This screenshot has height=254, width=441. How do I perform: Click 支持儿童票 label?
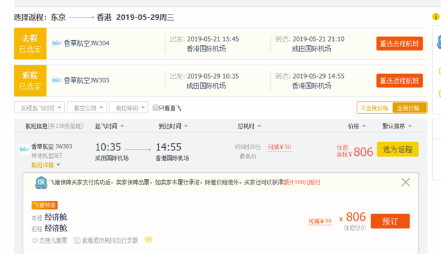pos(53,241)
